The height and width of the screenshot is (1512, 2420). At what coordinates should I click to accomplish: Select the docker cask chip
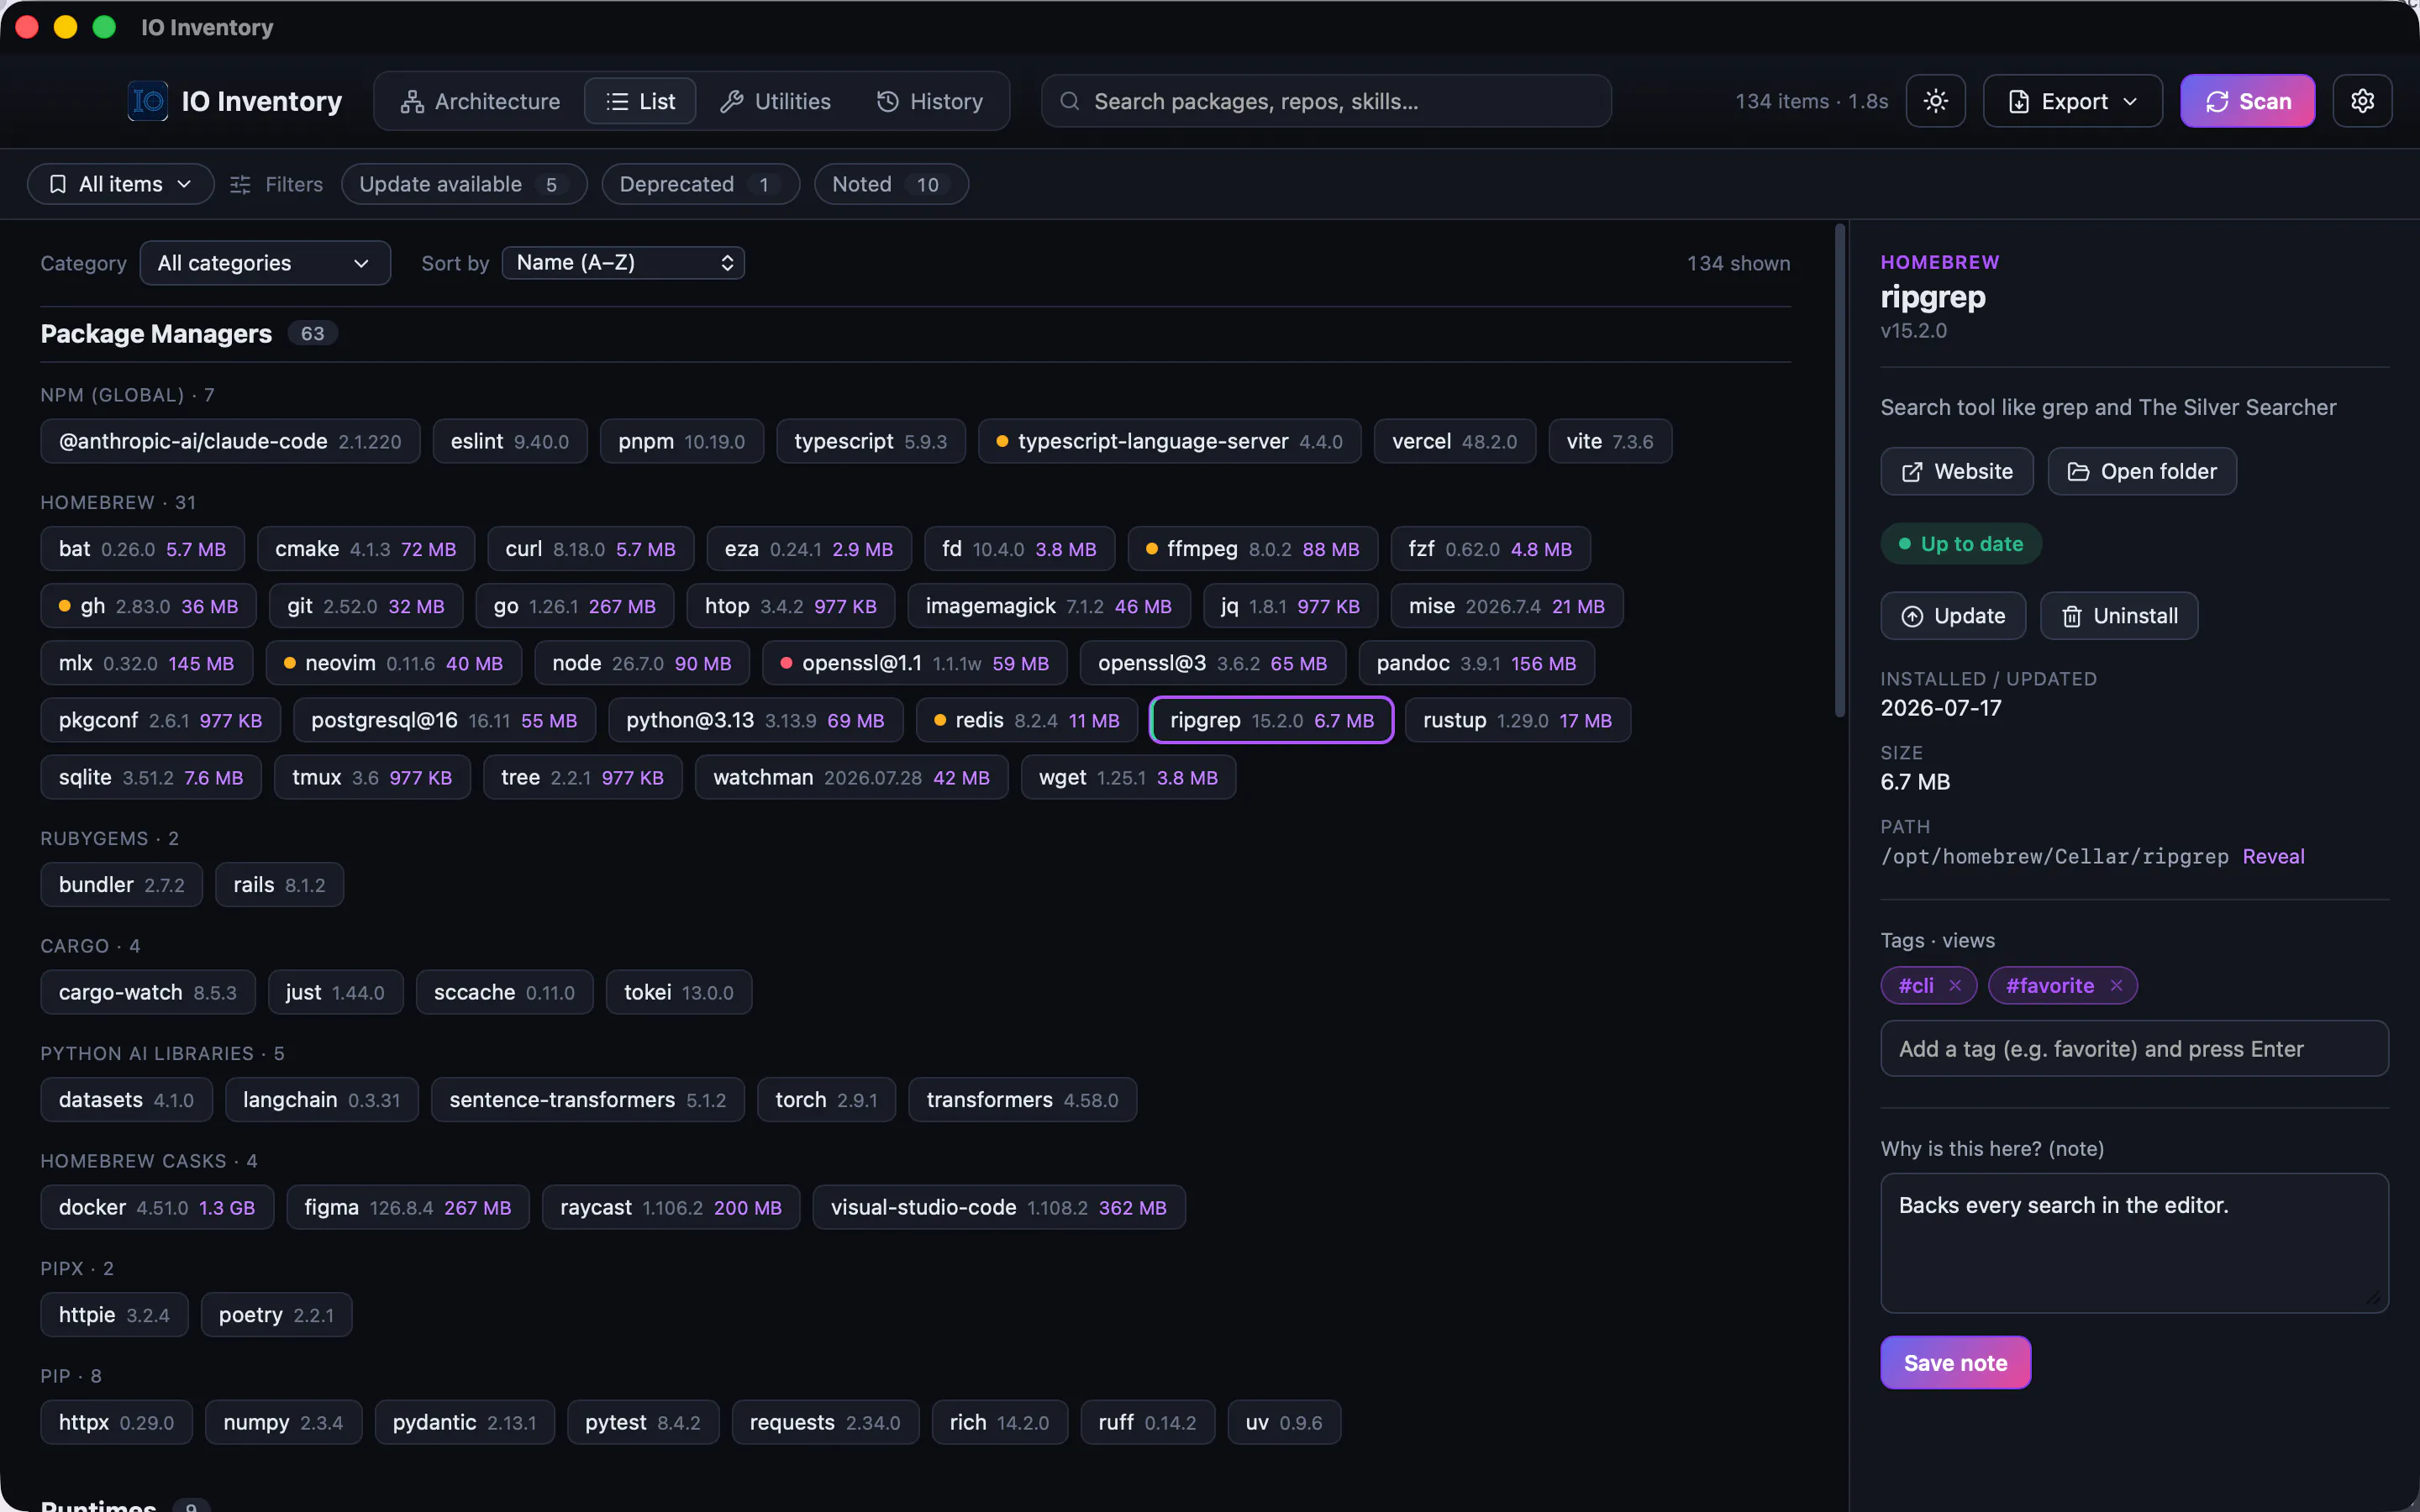(157, 1207)
